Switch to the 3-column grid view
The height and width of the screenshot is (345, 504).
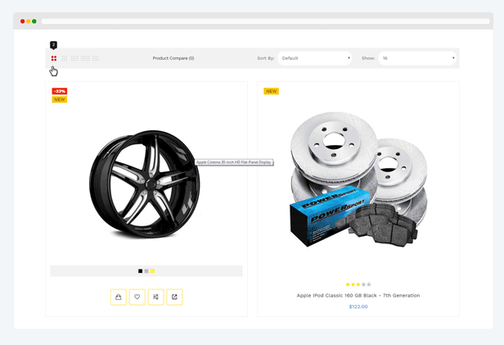(x=65, y=58)
